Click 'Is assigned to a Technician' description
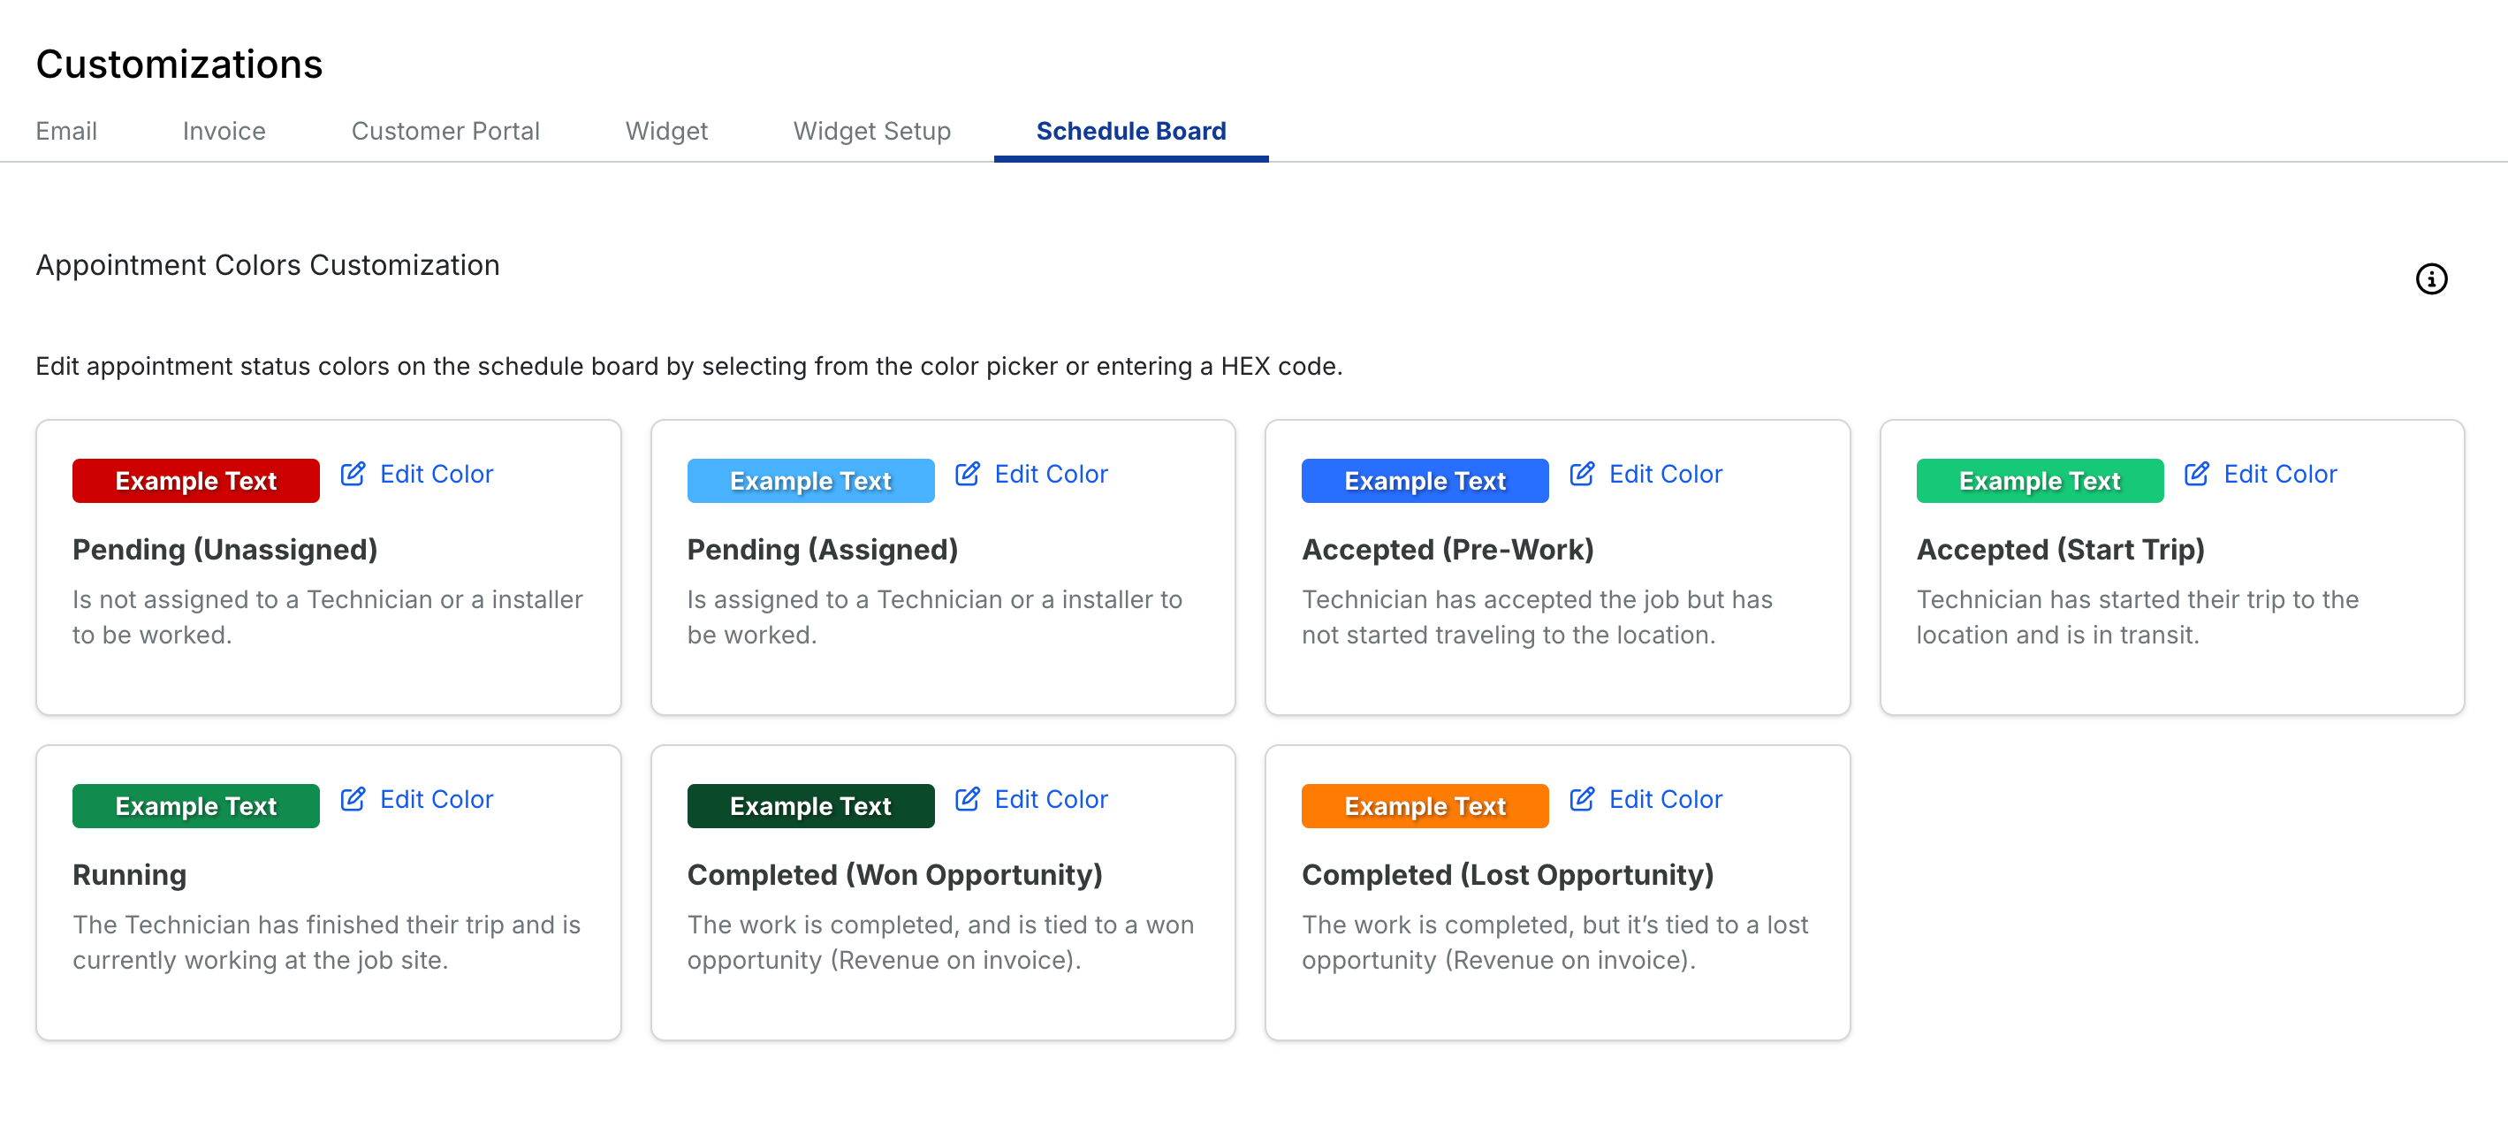2508x1142 pixels. coord(935,617)
